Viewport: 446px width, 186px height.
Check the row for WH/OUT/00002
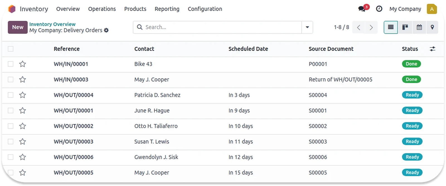pos(11,126)
